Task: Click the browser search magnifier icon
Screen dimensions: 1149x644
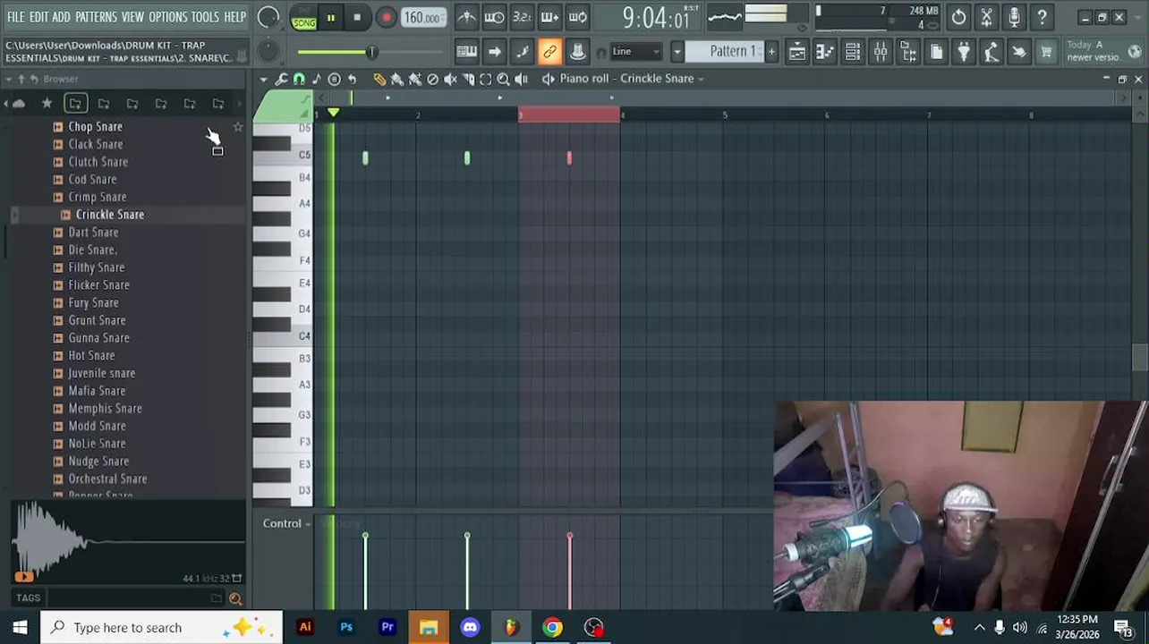Action: 235,598
